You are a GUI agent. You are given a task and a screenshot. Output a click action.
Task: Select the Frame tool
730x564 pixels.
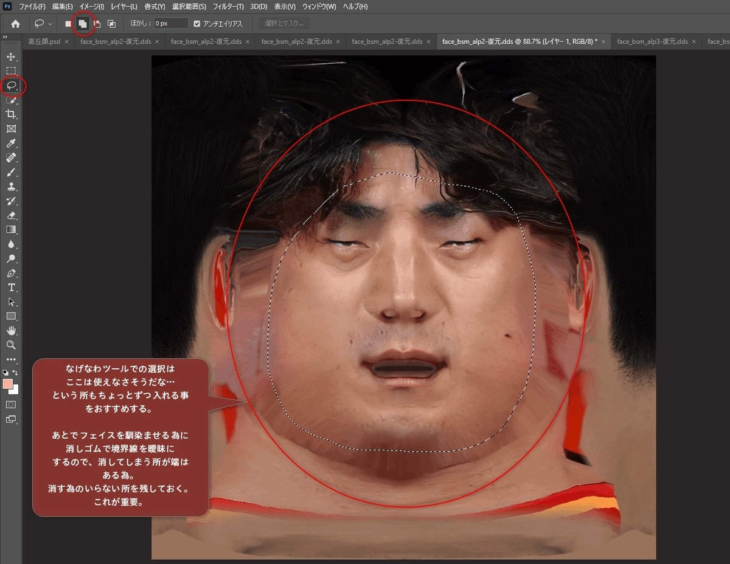pos(11,129)
